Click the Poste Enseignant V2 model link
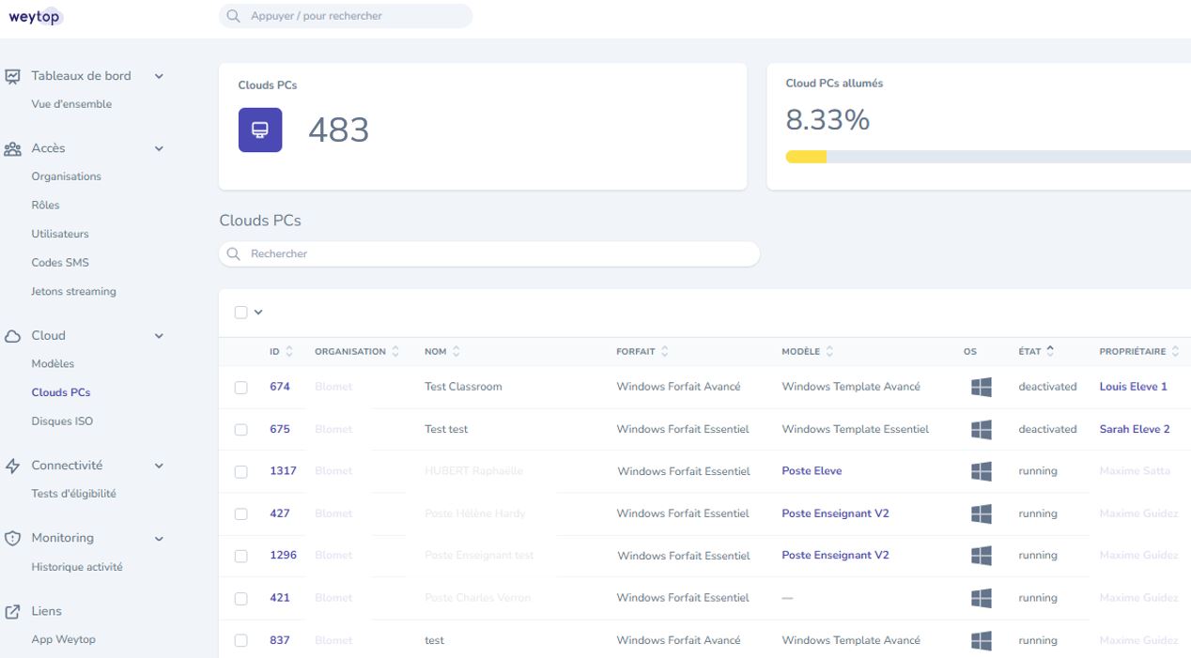This screenshot has height=658, width=1191. point(835,513)
